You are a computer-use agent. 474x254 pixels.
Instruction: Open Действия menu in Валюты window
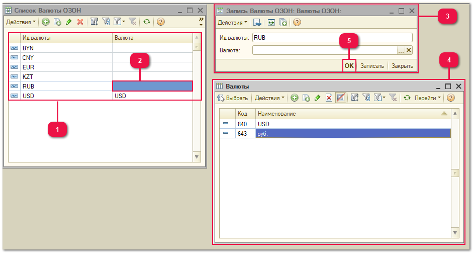tap(269, 98)
